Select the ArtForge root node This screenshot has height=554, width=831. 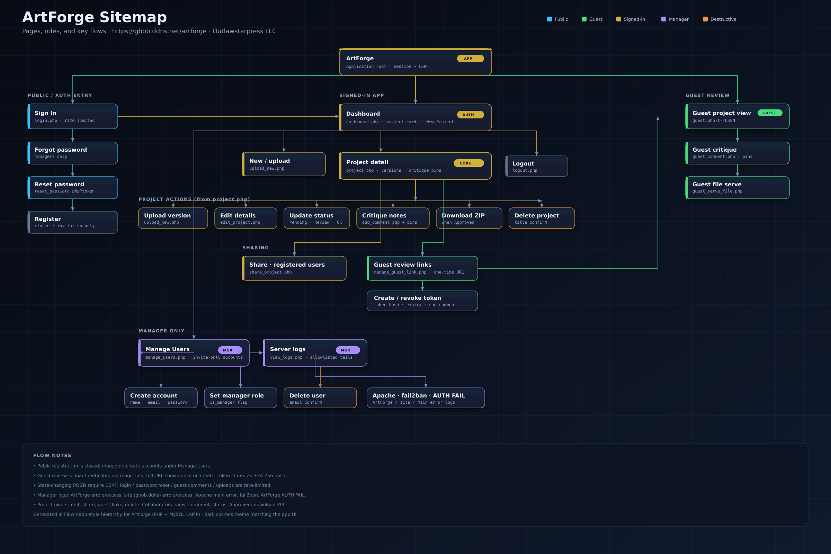pyautogui.click(x=415, y=62)
